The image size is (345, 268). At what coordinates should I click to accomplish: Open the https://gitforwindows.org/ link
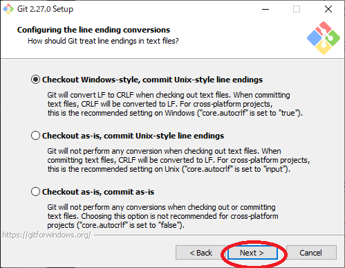point(46,235)
